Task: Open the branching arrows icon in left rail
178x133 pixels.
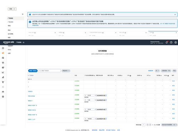Action: tap(3, 82)
